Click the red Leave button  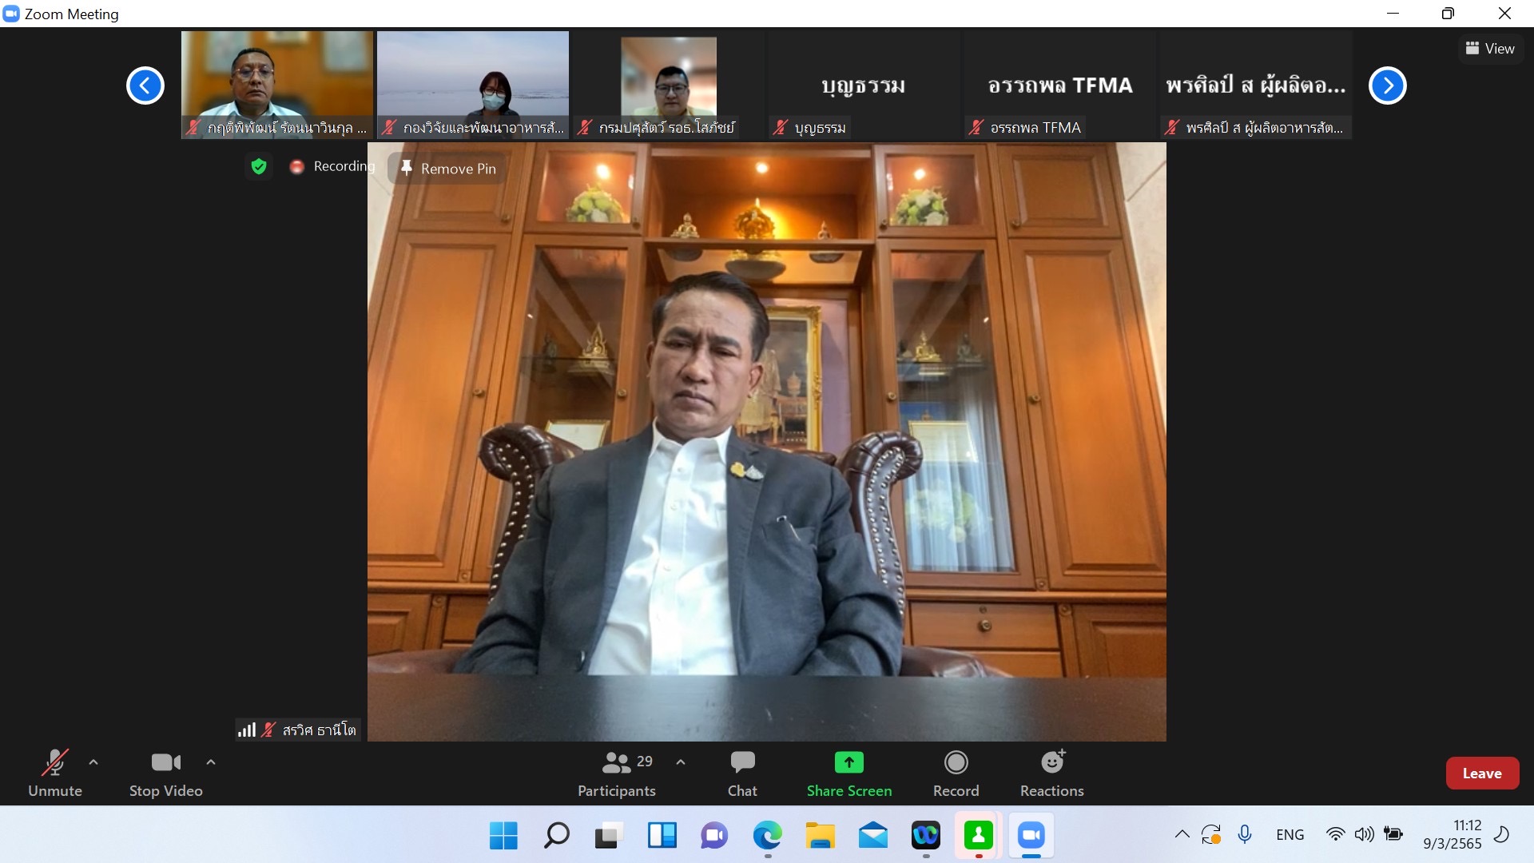(x=1482, y=773)
